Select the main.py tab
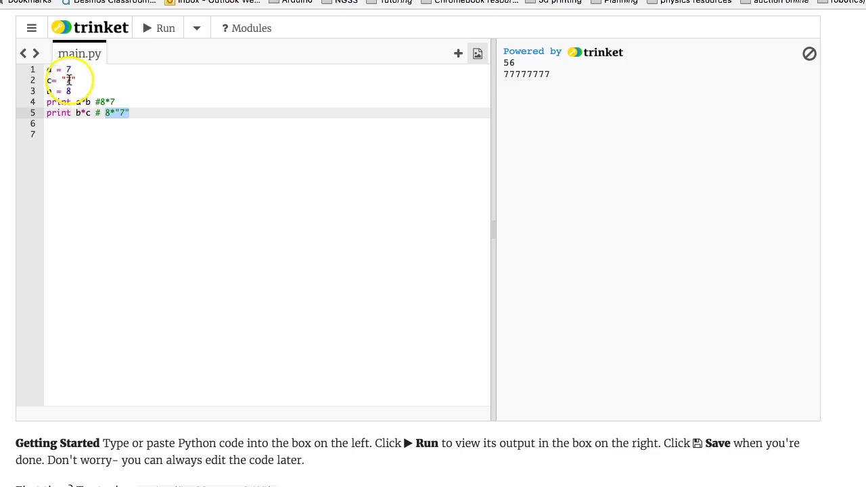The width and height of the screenshot is (866, 487). coord(79,53)
